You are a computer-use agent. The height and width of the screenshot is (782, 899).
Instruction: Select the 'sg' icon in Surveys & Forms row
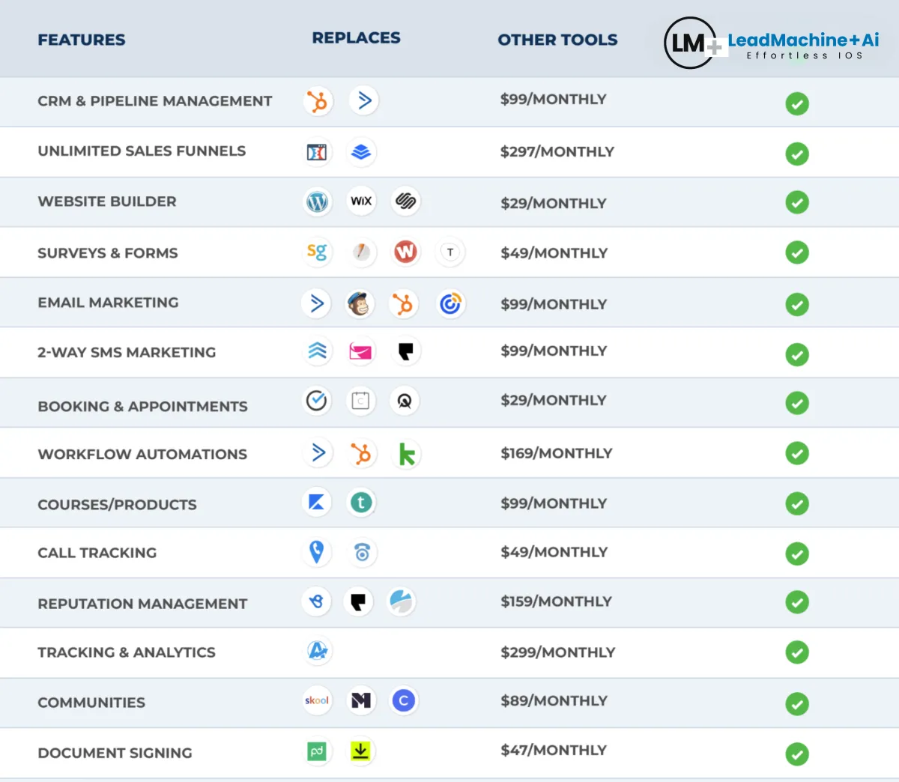click(x=318, y=252)
